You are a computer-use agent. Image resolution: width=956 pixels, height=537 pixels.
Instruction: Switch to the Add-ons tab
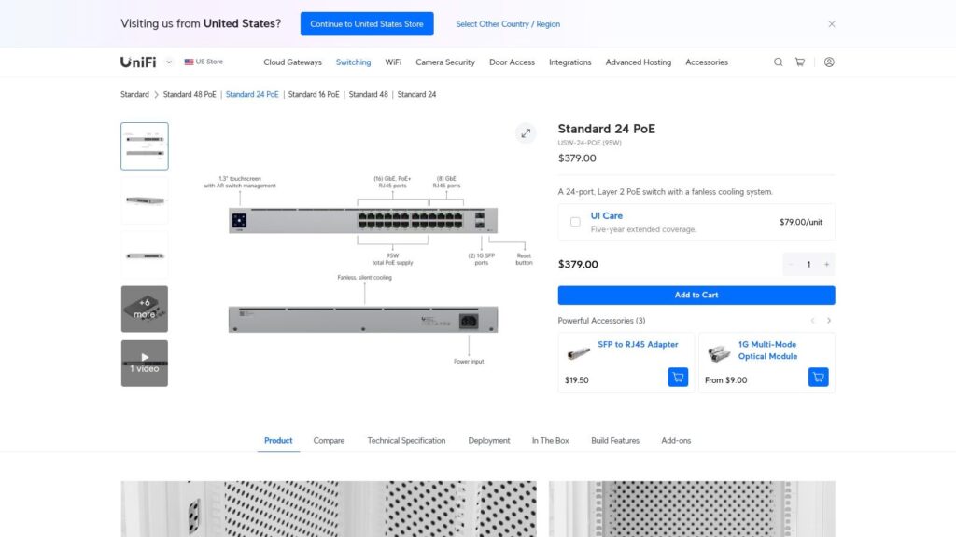tap(676, 441)
